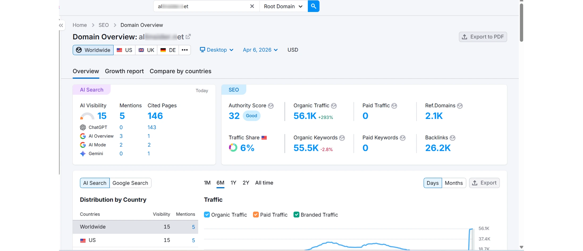Click the blue search magnifier icon
Screen dimensions: 583x251
(313, 6)
